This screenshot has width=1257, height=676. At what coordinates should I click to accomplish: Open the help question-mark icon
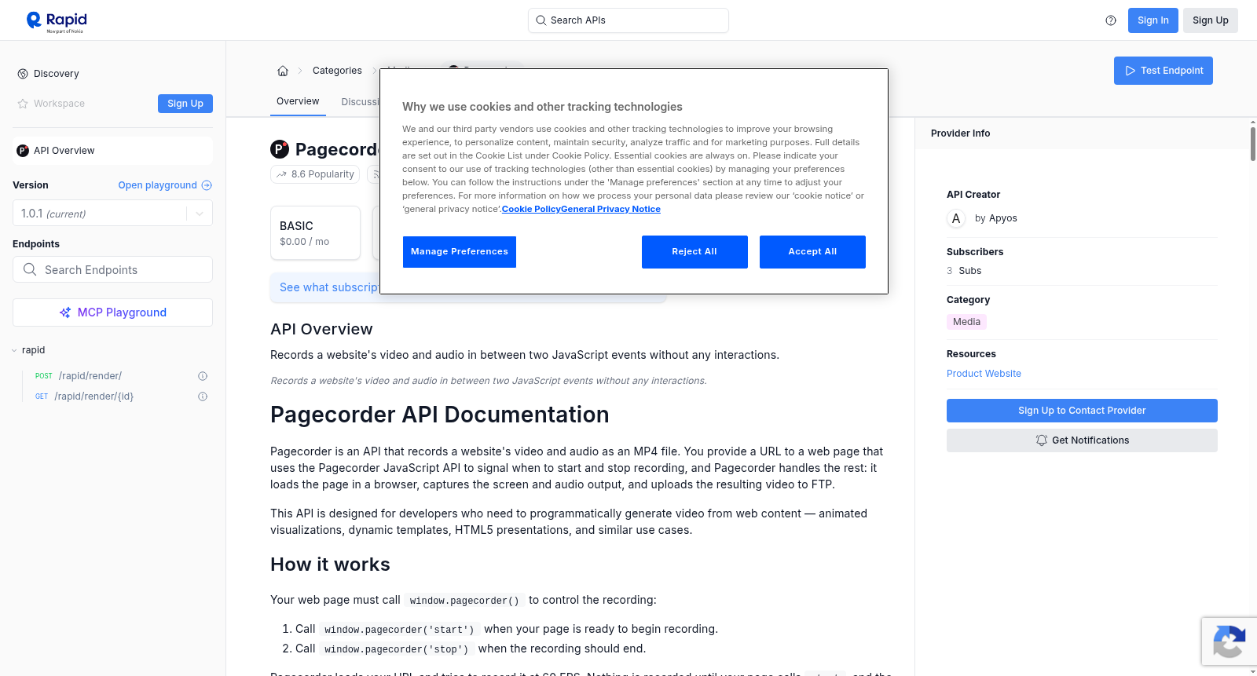point(1111,20)
